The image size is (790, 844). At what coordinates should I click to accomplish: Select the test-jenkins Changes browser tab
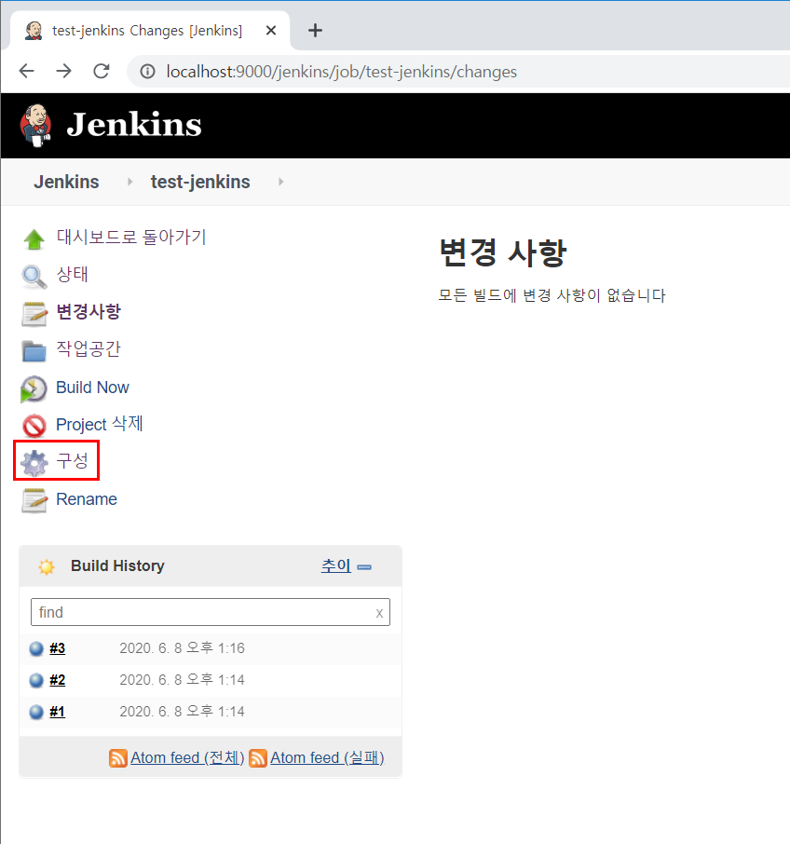[150, 30]
